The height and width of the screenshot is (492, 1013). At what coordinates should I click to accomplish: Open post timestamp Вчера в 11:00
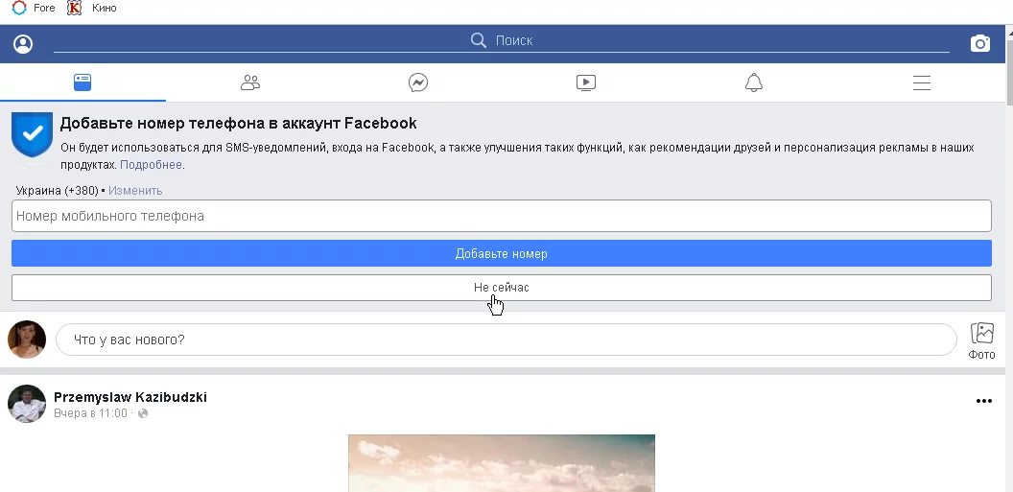(x=90, y=413)
